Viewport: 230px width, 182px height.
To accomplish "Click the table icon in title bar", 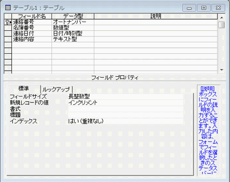I will 8,7.
